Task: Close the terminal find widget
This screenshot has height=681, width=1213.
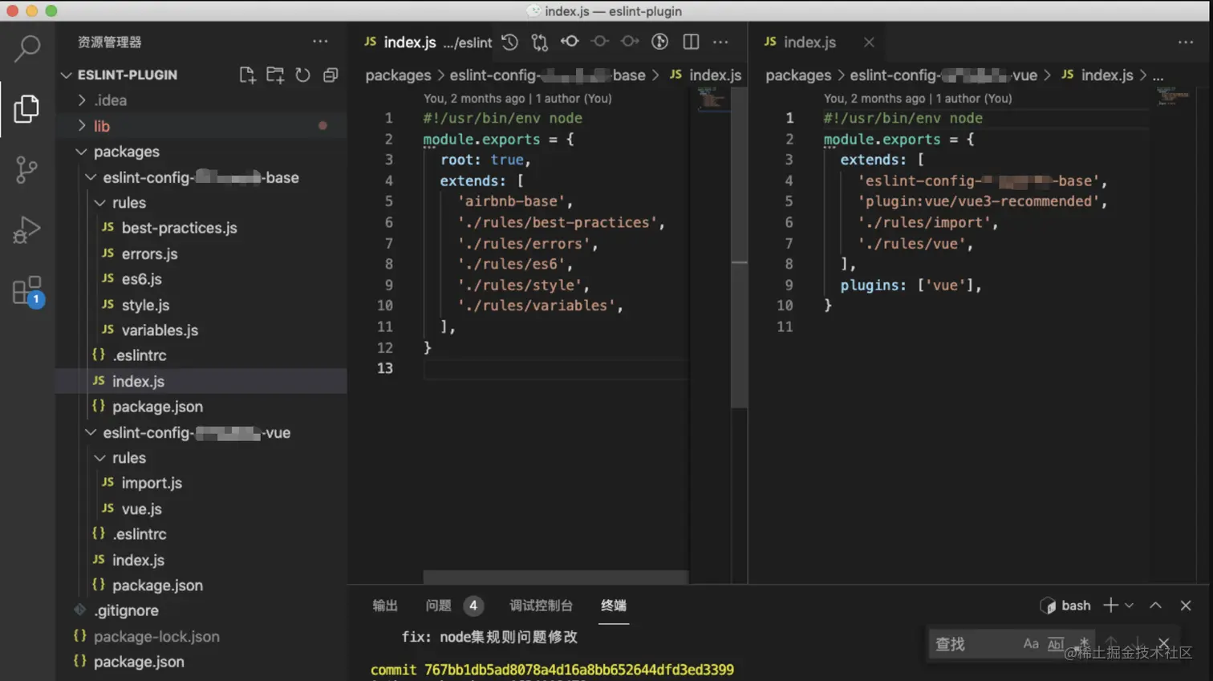Action: click(x=1163, y=643)
